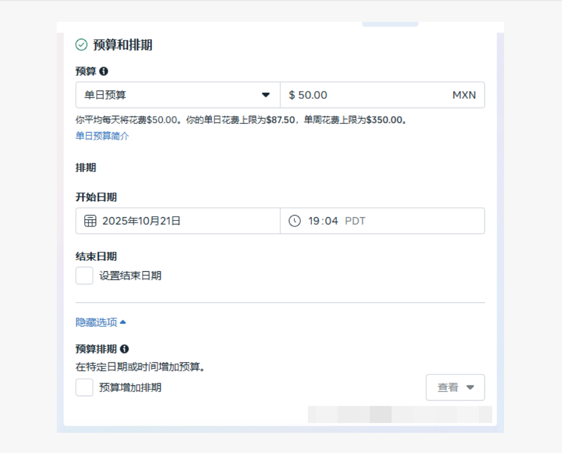Open the 查看 dropdown button

click(455, 388)
